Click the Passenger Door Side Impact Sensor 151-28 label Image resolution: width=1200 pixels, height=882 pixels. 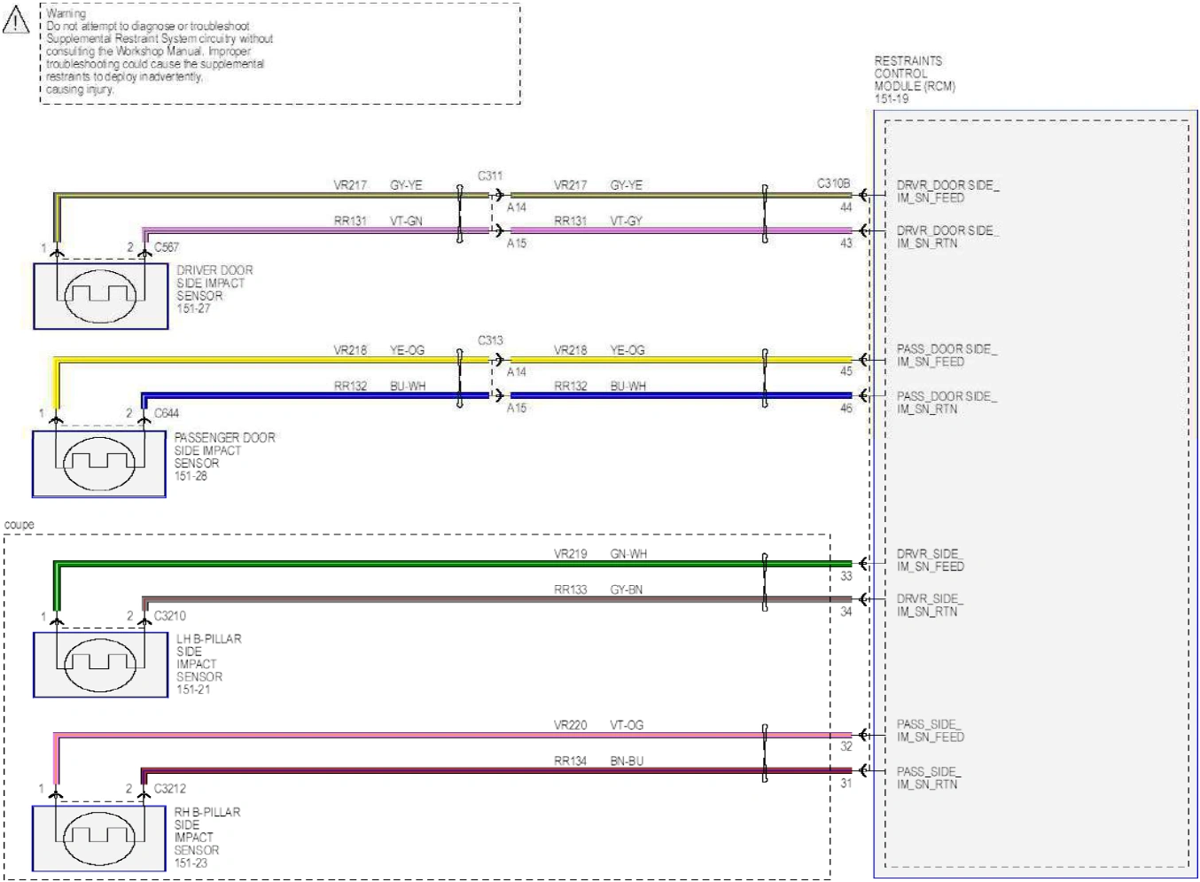(x=224, y=457)
